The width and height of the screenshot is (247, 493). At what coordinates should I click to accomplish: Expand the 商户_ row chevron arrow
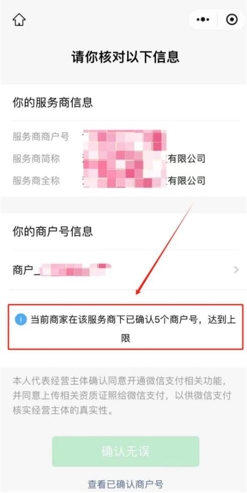point(236,270)
